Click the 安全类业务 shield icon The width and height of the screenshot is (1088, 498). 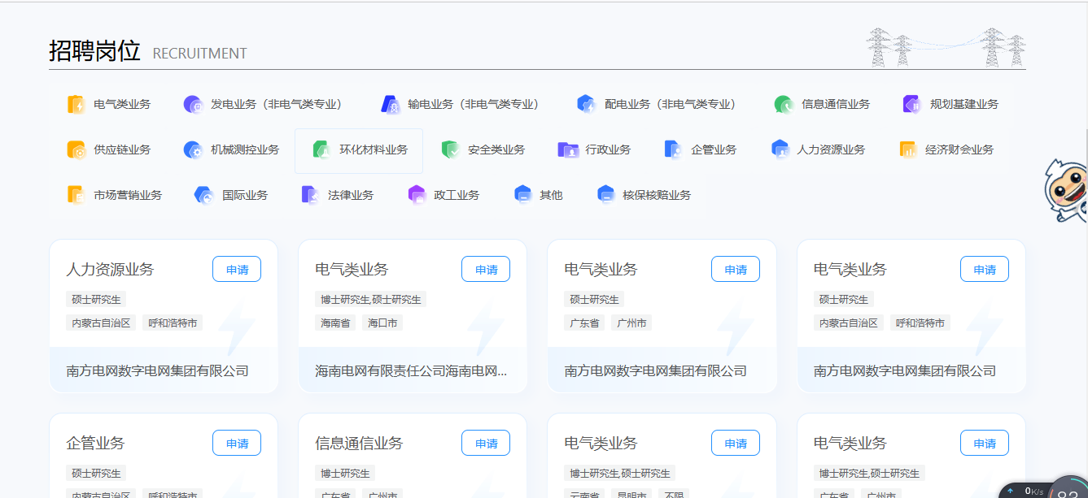(450, 149)
